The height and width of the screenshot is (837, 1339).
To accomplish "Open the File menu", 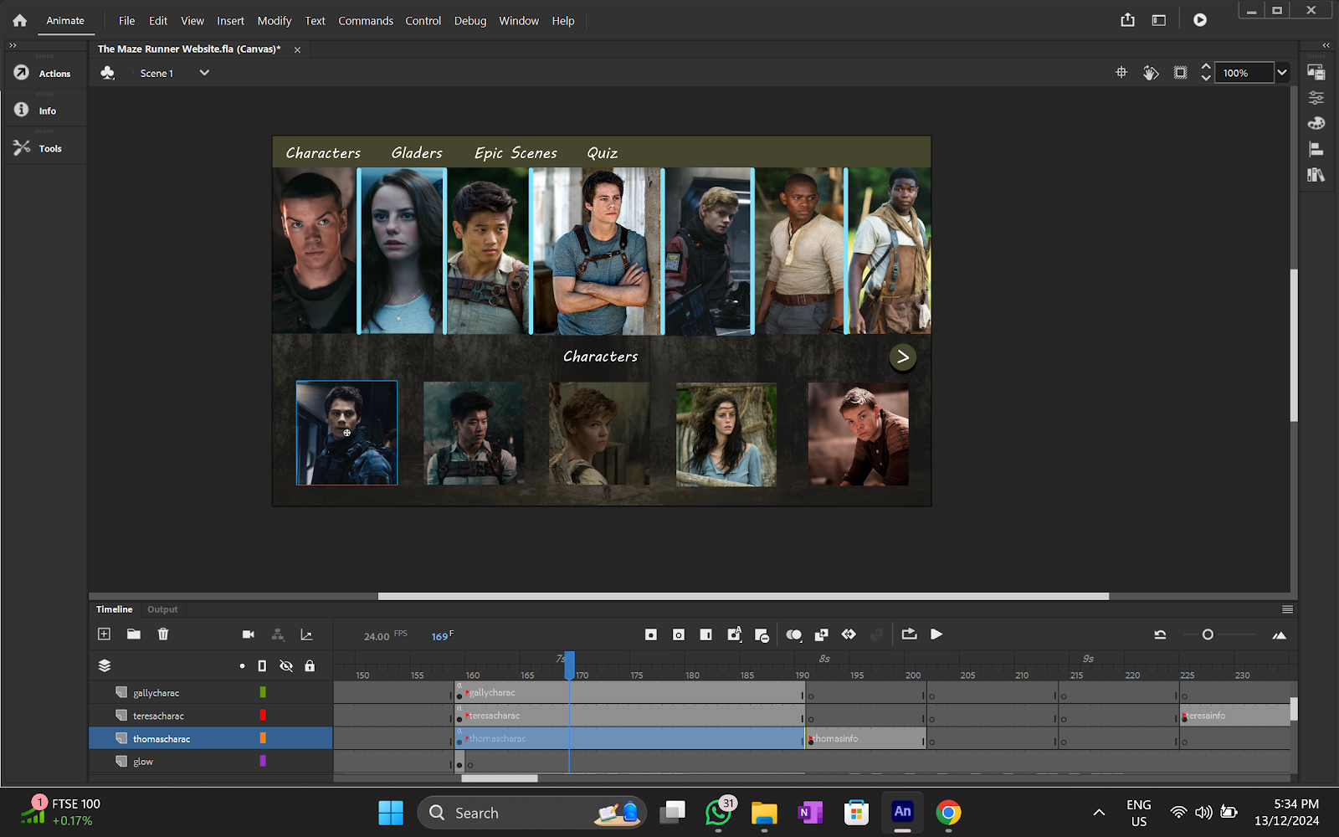I will click(x=126, y=21).
